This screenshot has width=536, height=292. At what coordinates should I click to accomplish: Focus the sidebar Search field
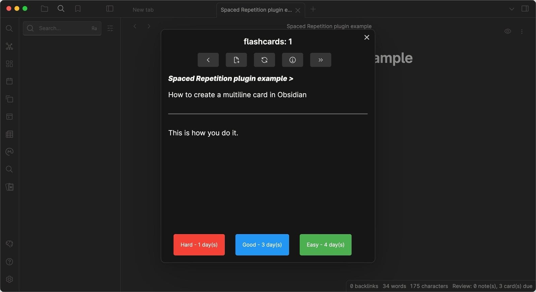[x=62, y=28]
